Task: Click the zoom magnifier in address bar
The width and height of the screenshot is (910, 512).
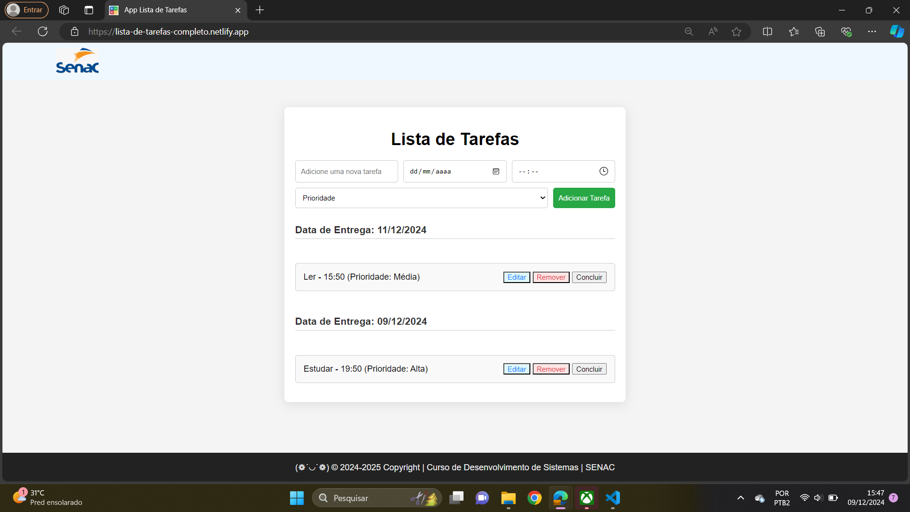Action: (689, 32)
